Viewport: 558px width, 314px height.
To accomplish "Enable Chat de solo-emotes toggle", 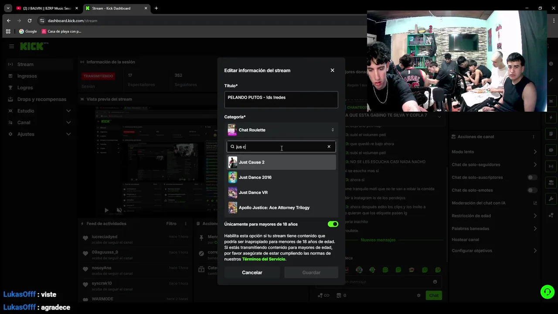I will pyautogui.click(x=532, y=190).
